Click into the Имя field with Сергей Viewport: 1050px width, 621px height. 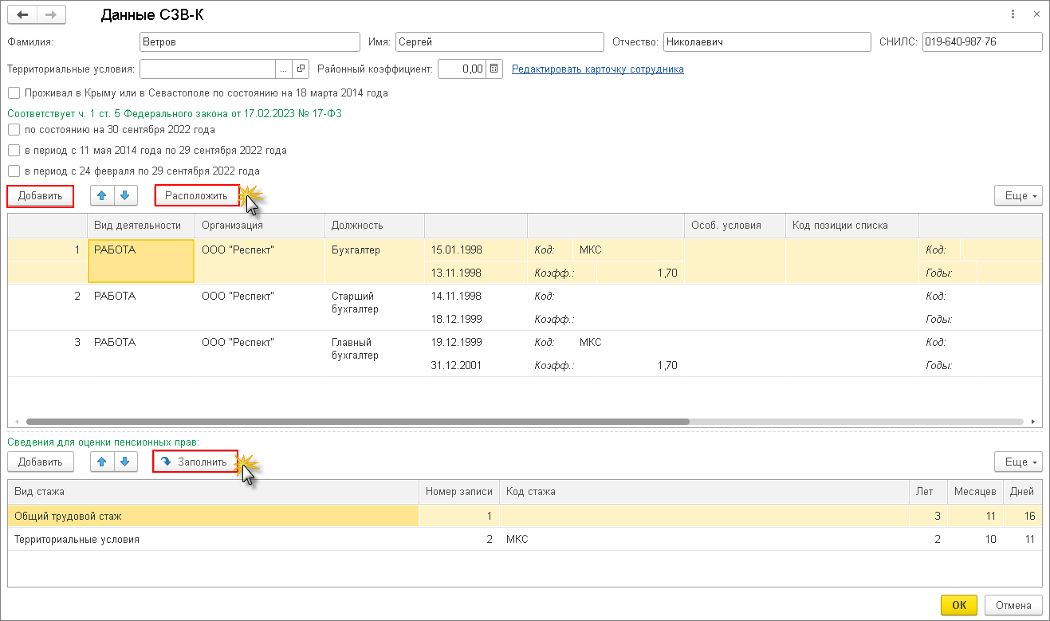pos(499,42)
